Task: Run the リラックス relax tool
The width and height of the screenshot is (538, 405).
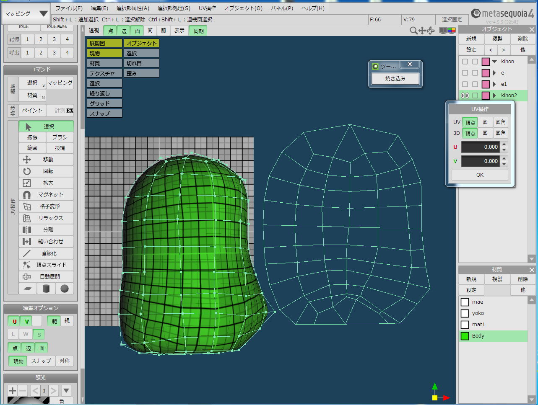Action: [x=46, y=218]
